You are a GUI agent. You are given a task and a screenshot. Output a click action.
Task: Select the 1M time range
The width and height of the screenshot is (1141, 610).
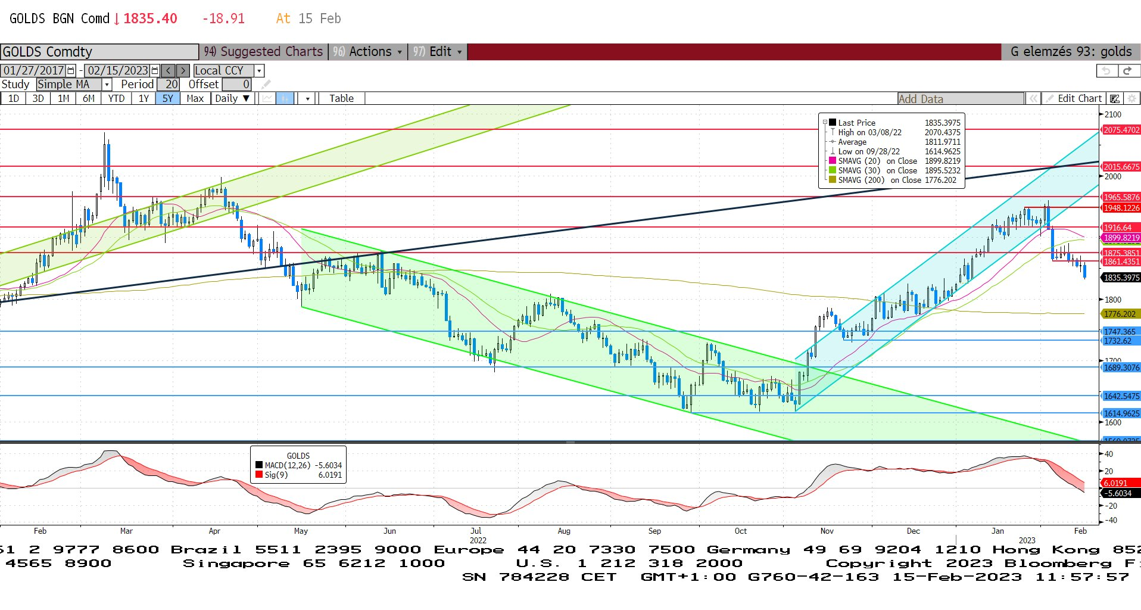coord(64,98)
